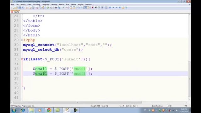Screen dimensions: 201x113
Task: Open Find with the binoculars icon
Action: 56,8
